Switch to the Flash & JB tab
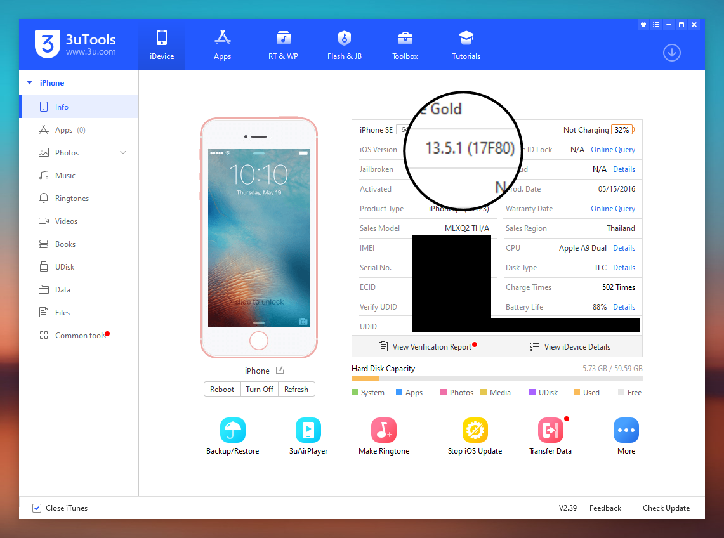Image resolution: width=724 pixels, height=538 pixels. coord(345,44)
